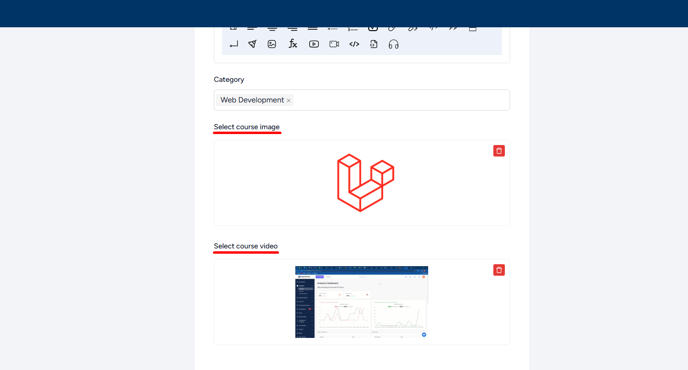Delete the selected course video

click(x=499, y=270)
